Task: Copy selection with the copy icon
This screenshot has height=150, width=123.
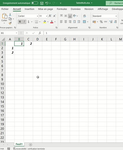Action: [10, 19]
